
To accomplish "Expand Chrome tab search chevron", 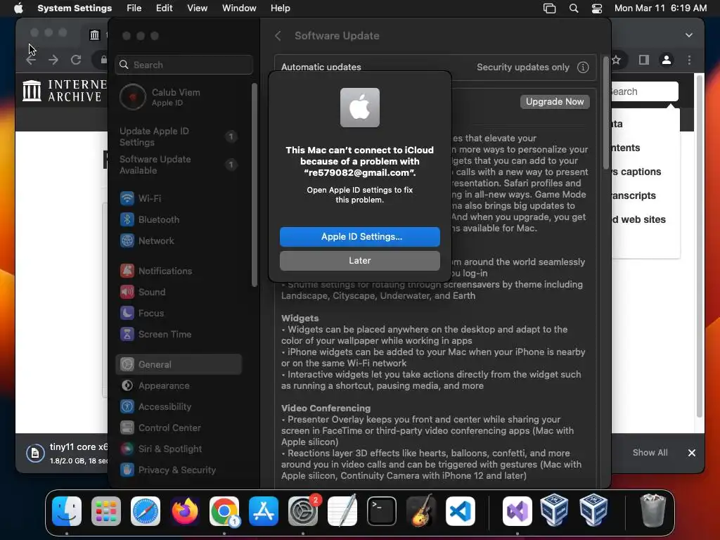I will [x=689, y=35].
